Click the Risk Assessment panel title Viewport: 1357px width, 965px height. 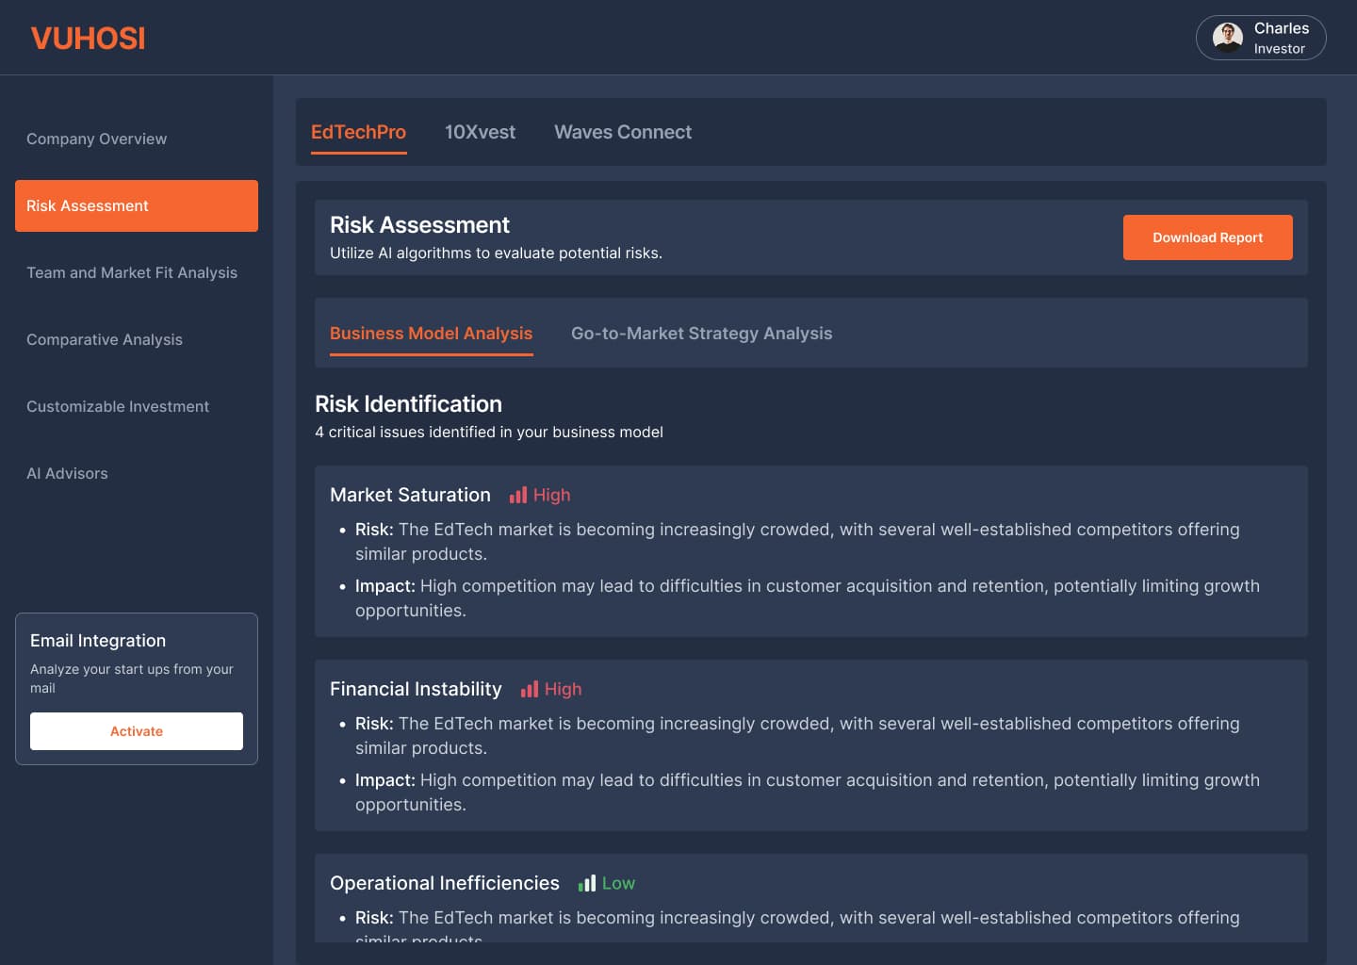click(x=419, y=224)
